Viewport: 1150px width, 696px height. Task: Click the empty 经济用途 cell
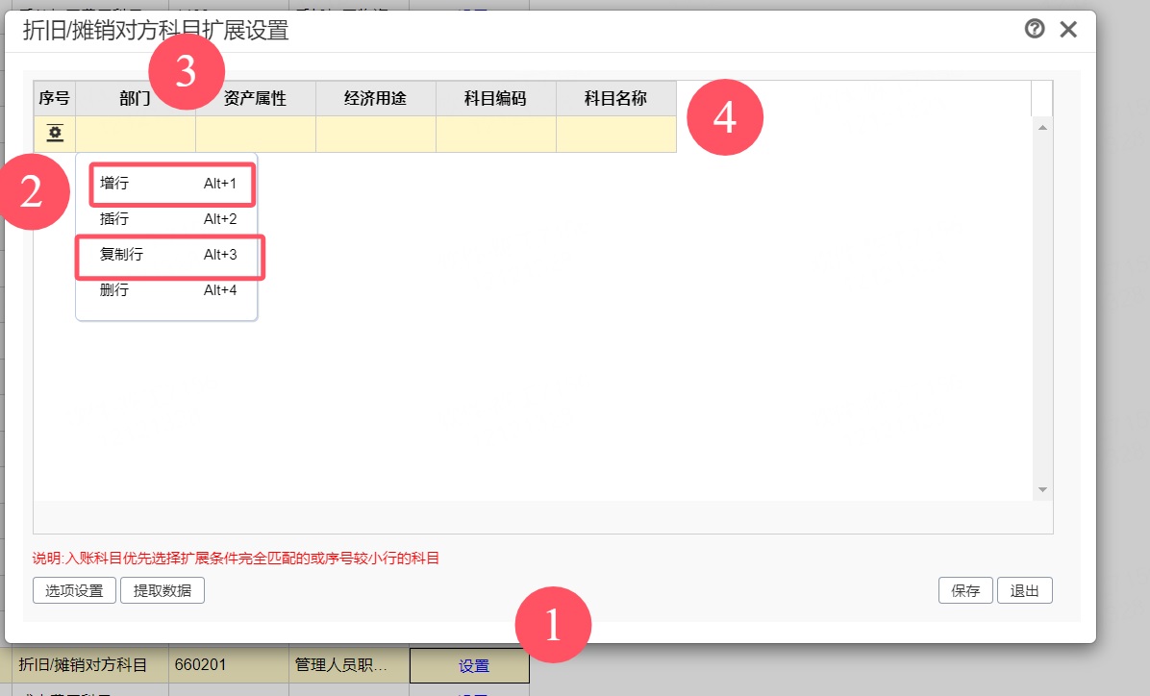[376, 135]
